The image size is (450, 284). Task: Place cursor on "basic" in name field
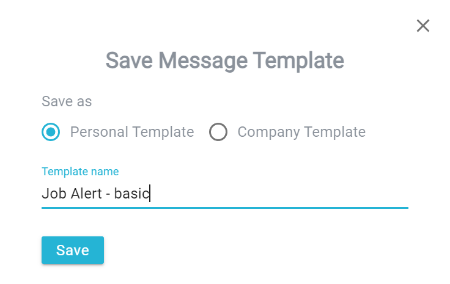tap(131, 194)
